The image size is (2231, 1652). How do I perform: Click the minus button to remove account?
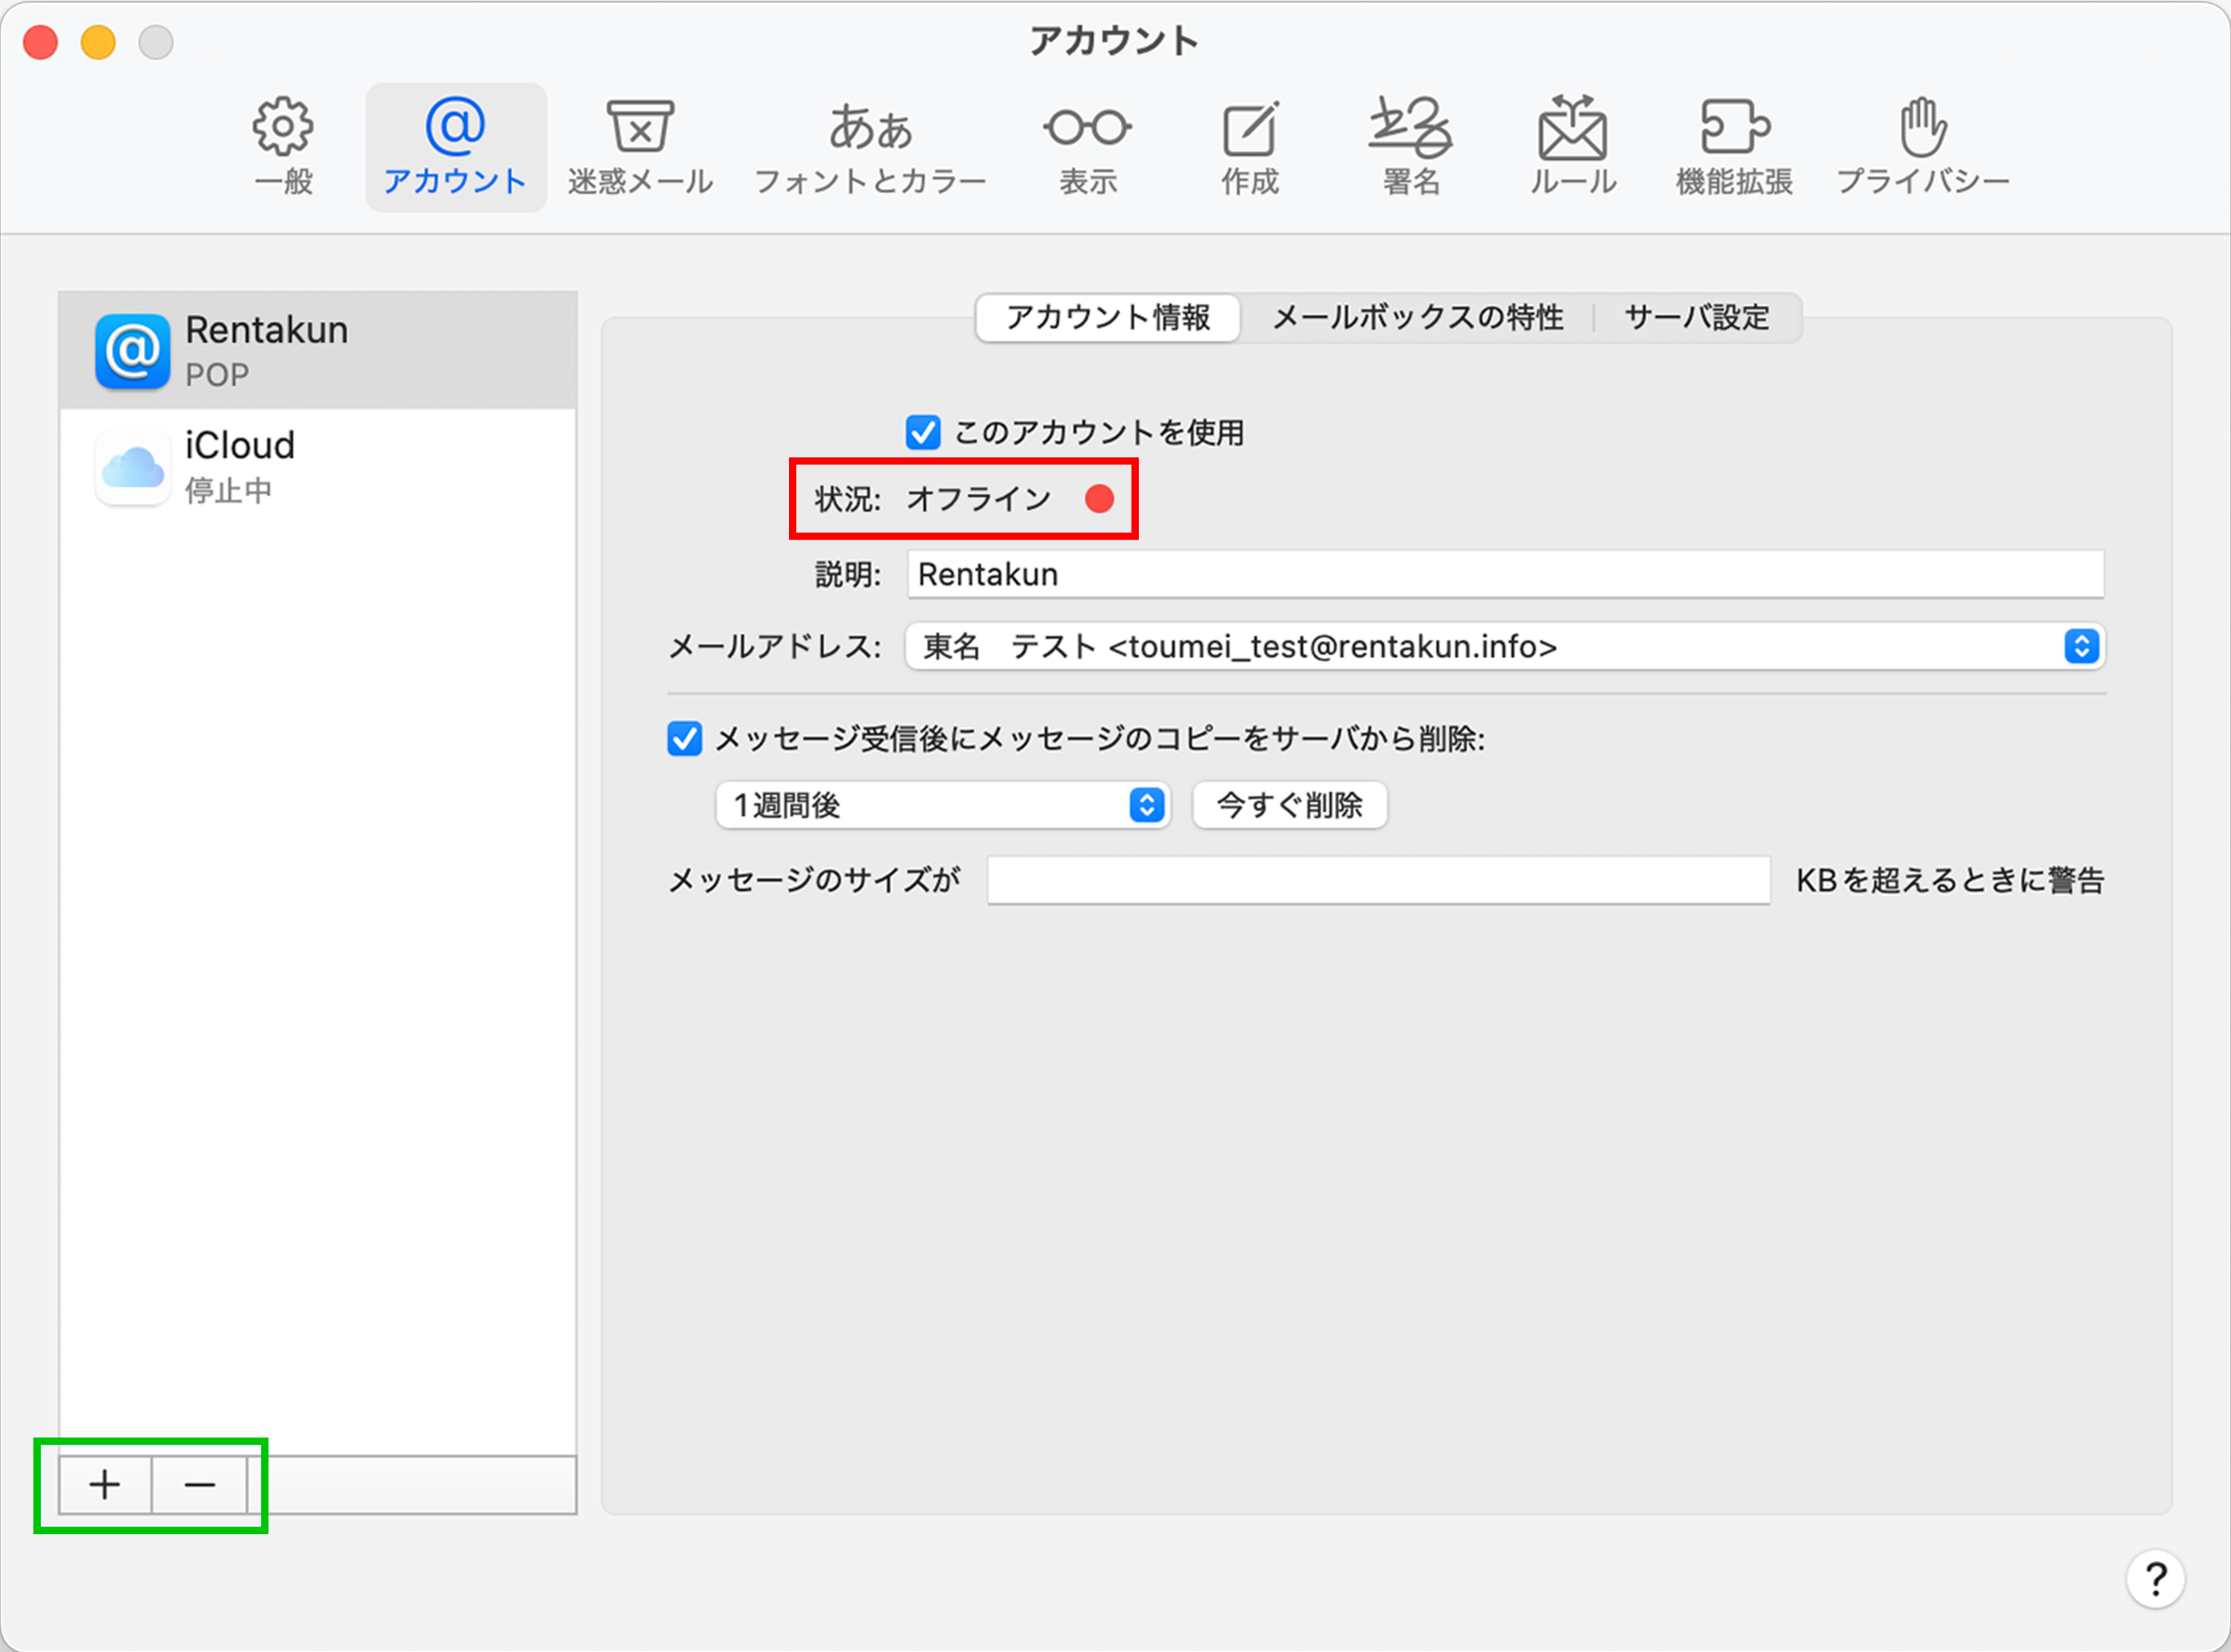200,1486
